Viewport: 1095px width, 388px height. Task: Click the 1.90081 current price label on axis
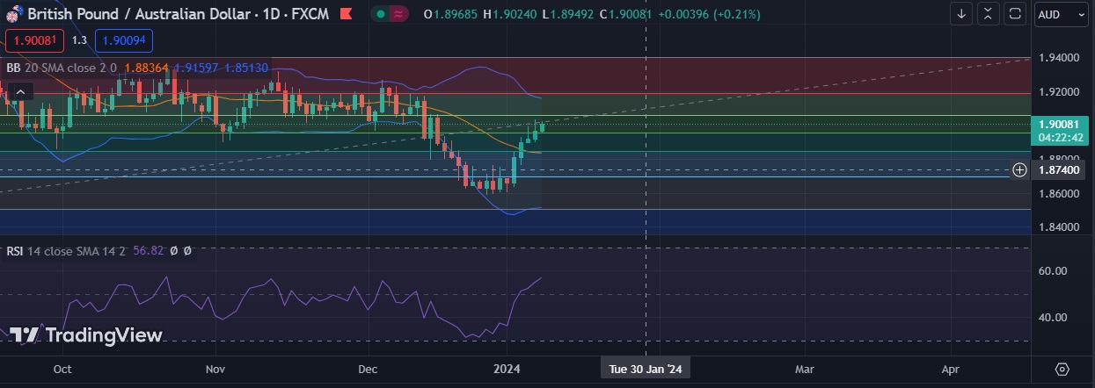coord(1060,125)
